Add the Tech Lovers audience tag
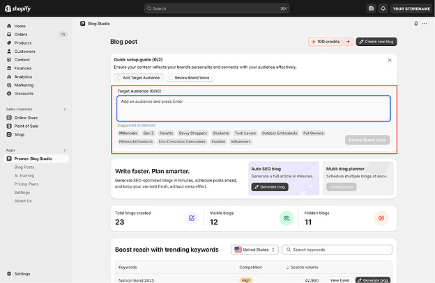This screenshot has height=283, width=435. click(x=245, y=134)
